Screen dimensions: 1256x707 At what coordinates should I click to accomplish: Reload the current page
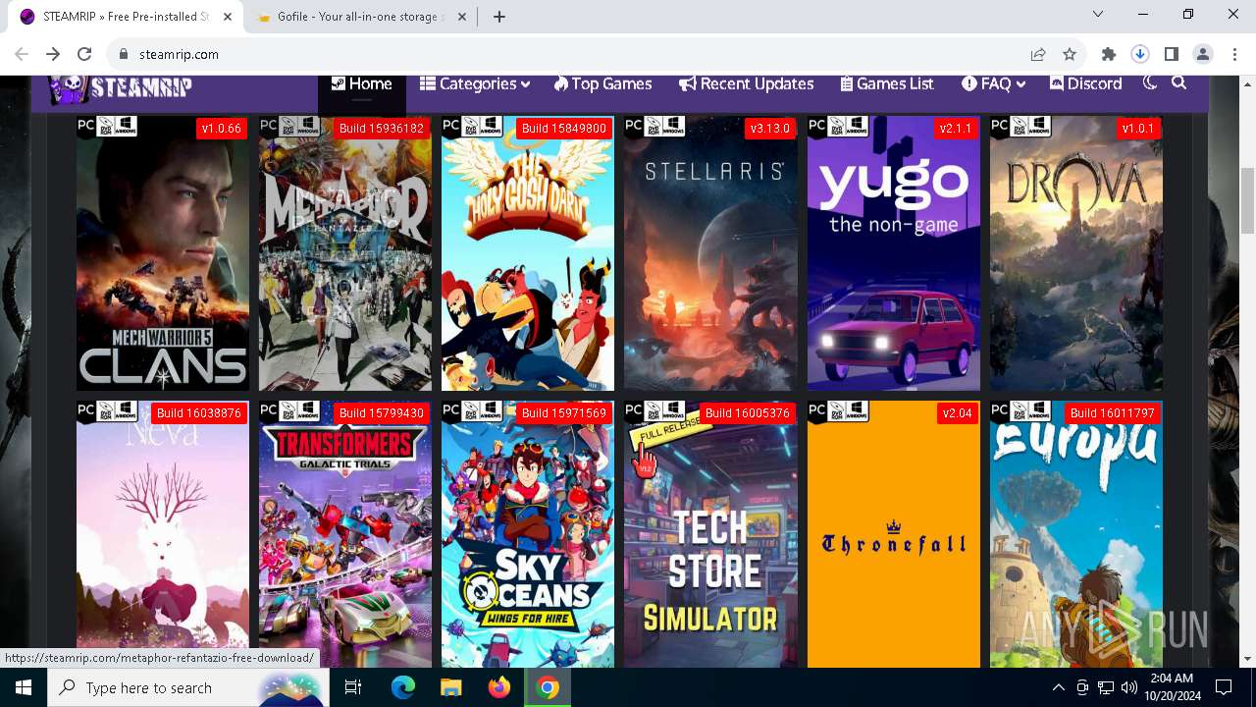(x=84, y=54)
